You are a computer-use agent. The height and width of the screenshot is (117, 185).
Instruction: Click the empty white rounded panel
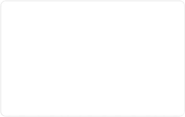pos(93,58)
